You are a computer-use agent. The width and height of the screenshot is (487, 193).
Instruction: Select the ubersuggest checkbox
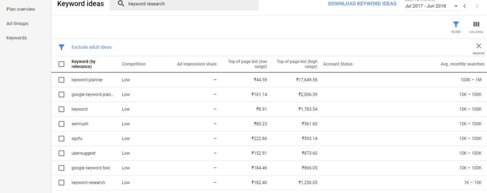point(61,153)
